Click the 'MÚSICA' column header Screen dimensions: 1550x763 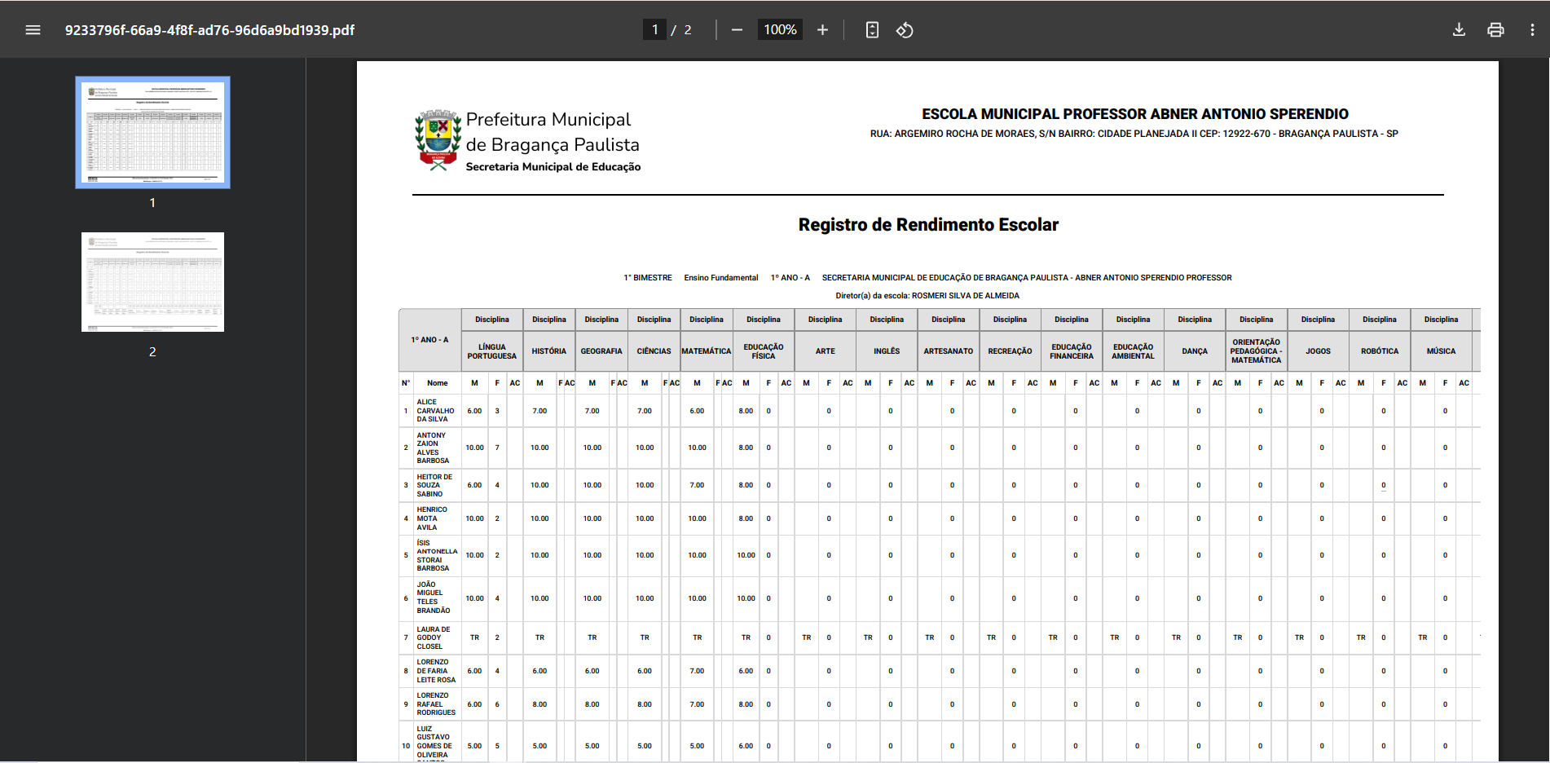[1441, 351]
